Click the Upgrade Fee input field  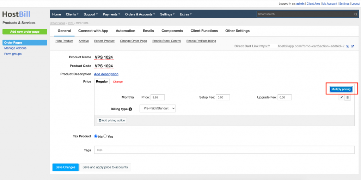tap(284, 97)
